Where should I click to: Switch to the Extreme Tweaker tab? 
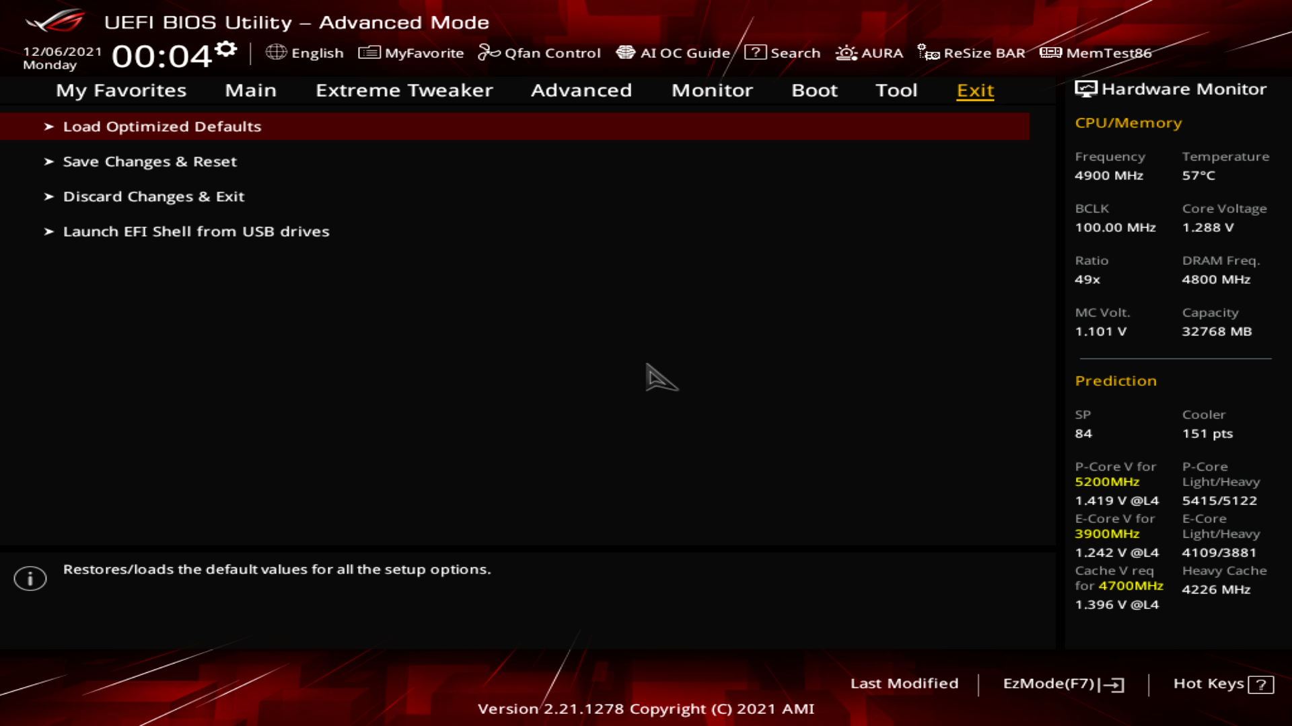404,90
